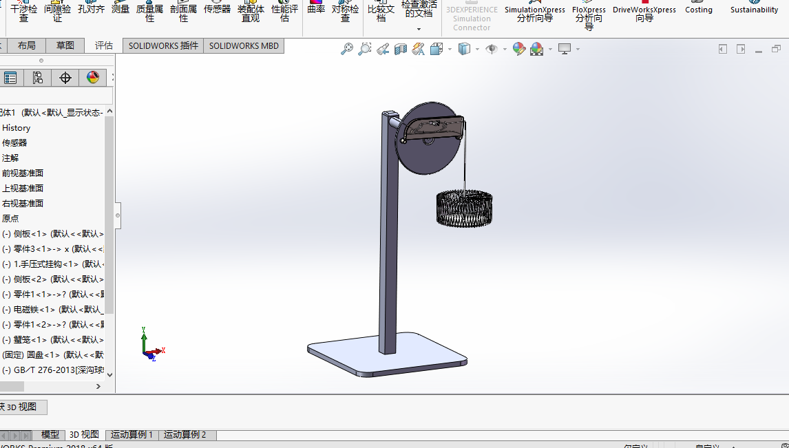Click the View Settings monitor icon
789x448 pixels.
(x=565, y=49)
